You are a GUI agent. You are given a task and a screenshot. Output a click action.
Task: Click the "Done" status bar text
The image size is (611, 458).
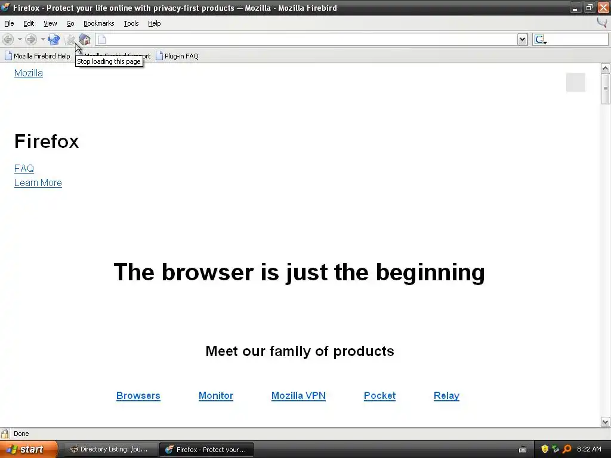click(21, 434)
